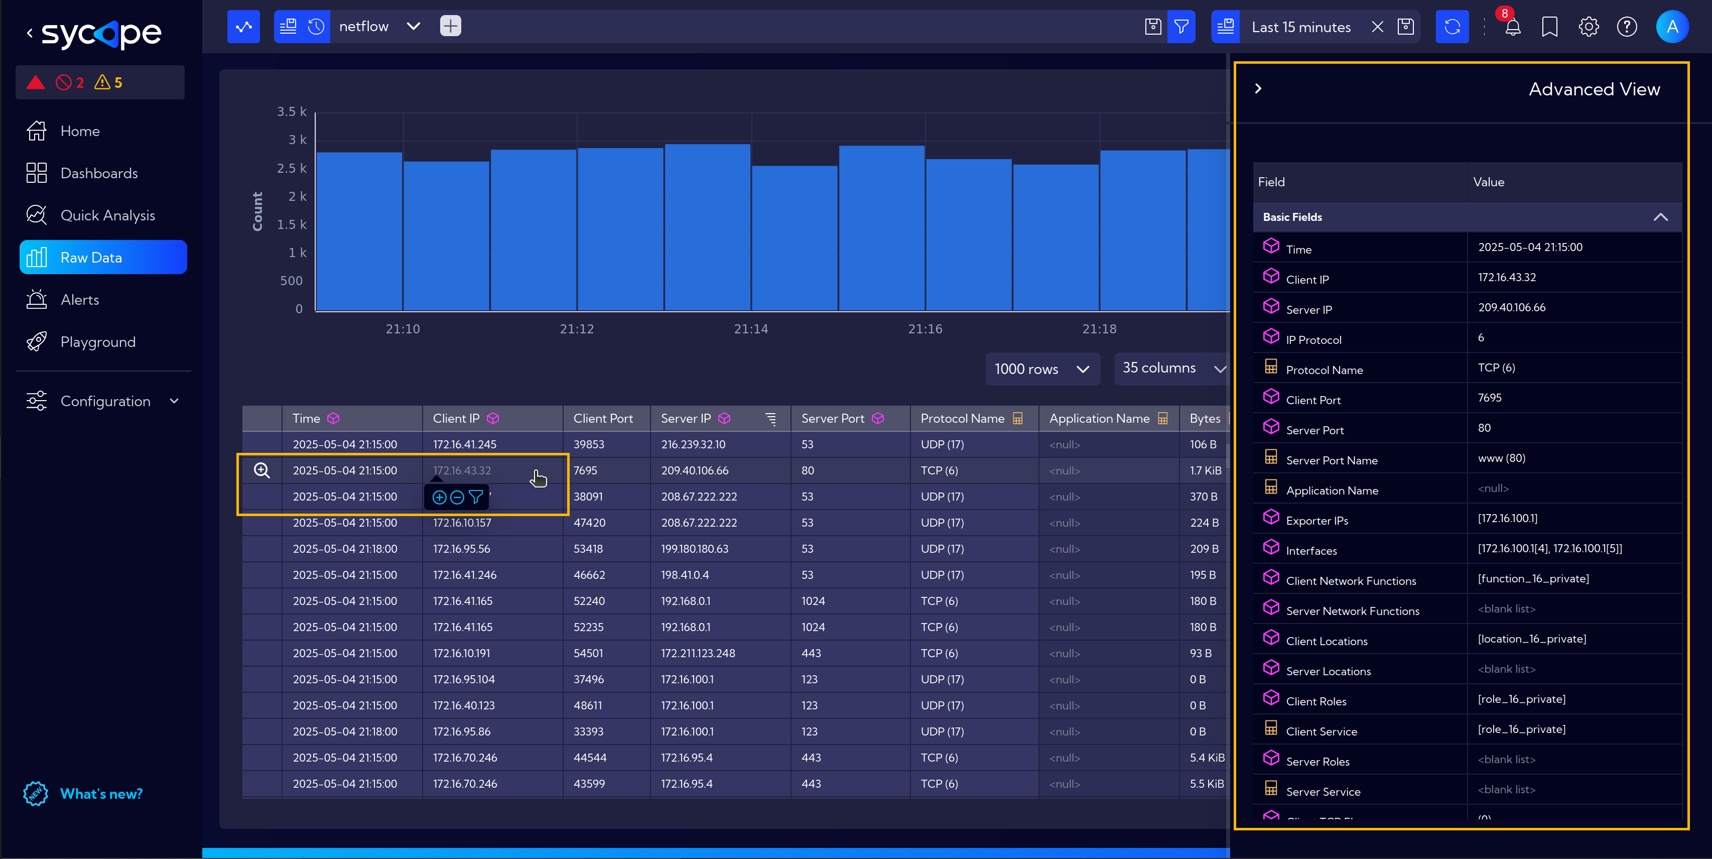Click the history clock icon beside netflow

(x=316, y=27)
